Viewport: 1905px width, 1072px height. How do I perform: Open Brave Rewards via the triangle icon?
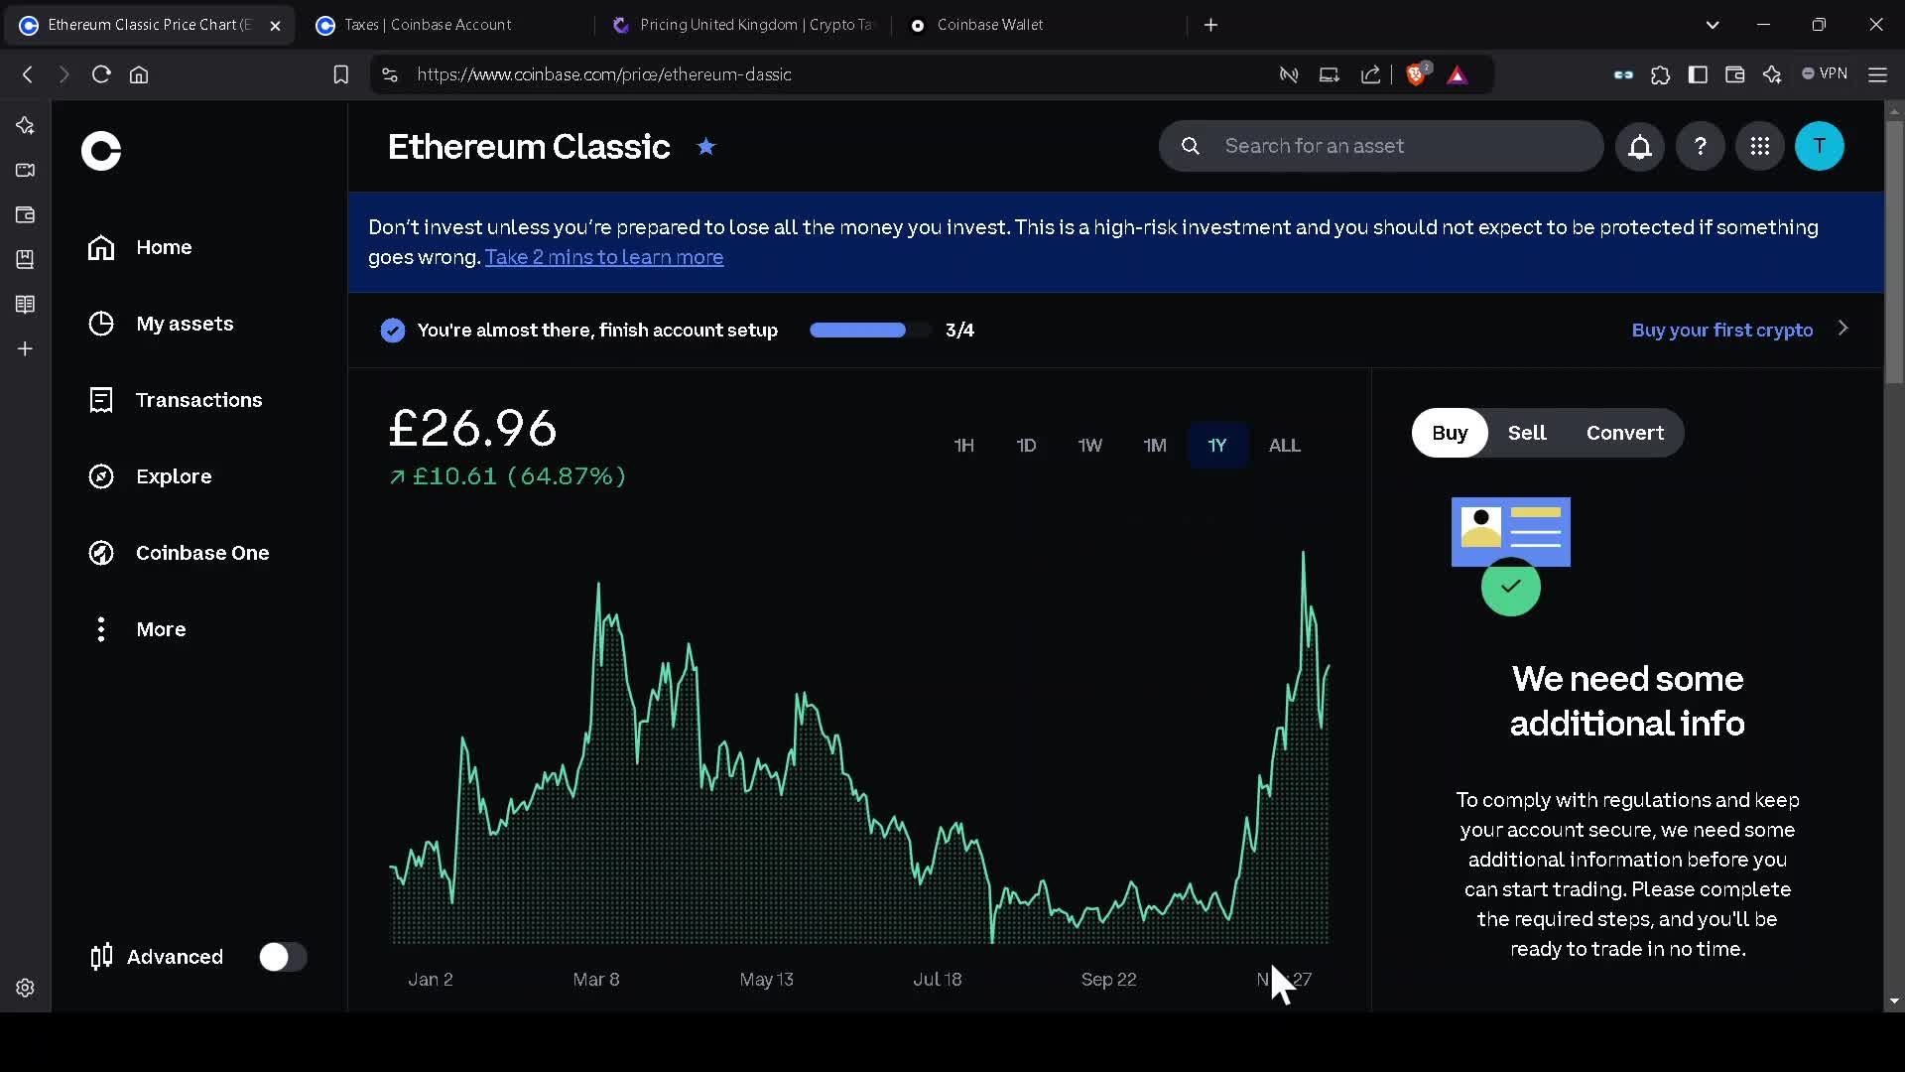tap(1458, 74)
